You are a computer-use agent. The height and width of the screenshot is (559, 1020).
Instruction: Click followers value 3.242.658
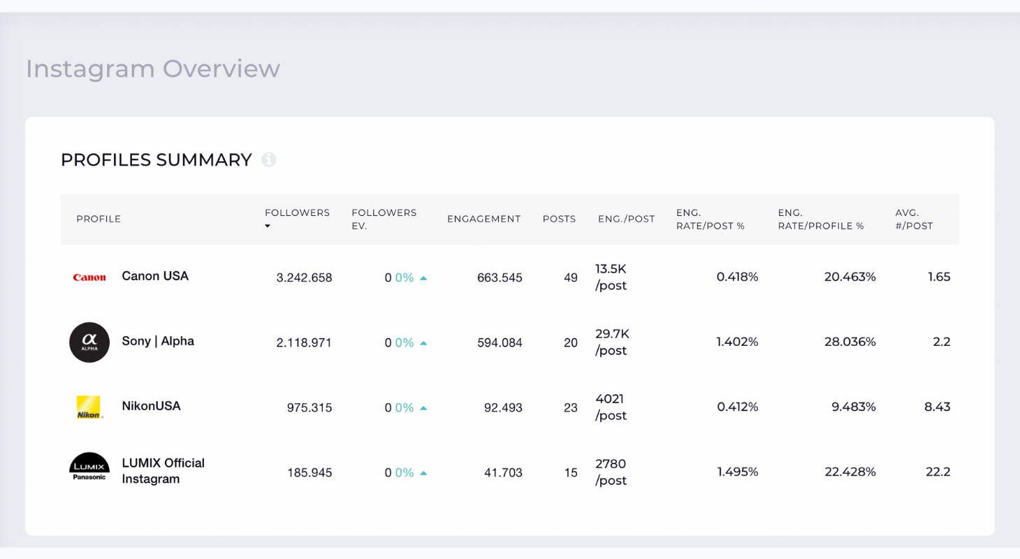(x=304, y=278)
